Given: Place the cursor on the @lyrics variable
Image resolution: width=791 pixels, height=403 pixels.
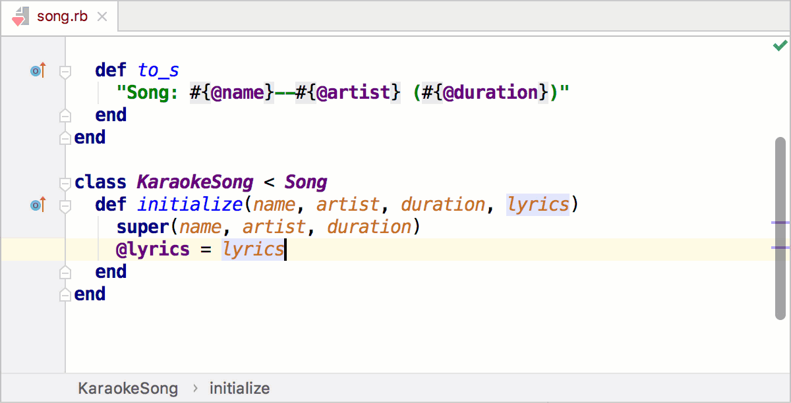Looking at the screenshot, I should point(154,249).
